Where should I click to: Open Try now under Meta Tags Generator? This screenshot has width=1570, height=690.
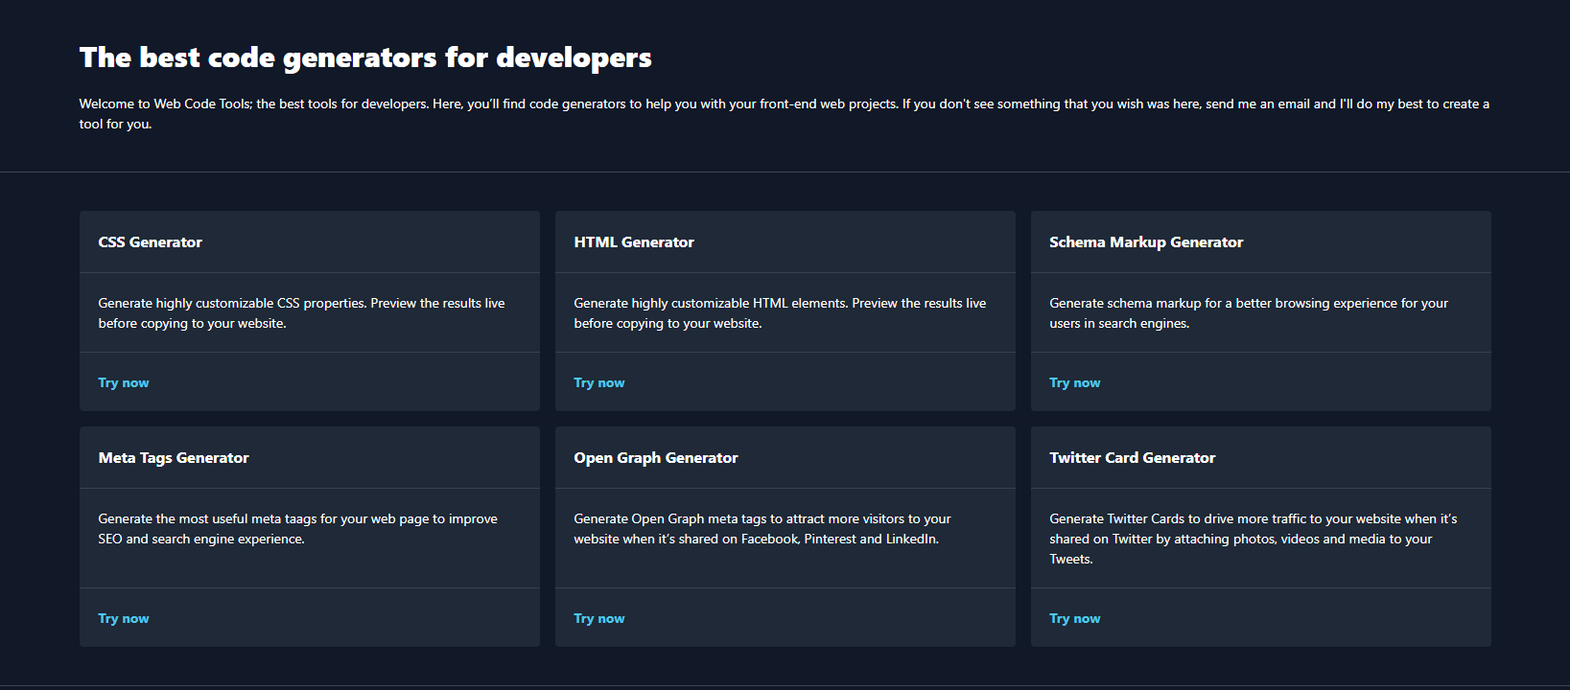click(x=123, y=618)
